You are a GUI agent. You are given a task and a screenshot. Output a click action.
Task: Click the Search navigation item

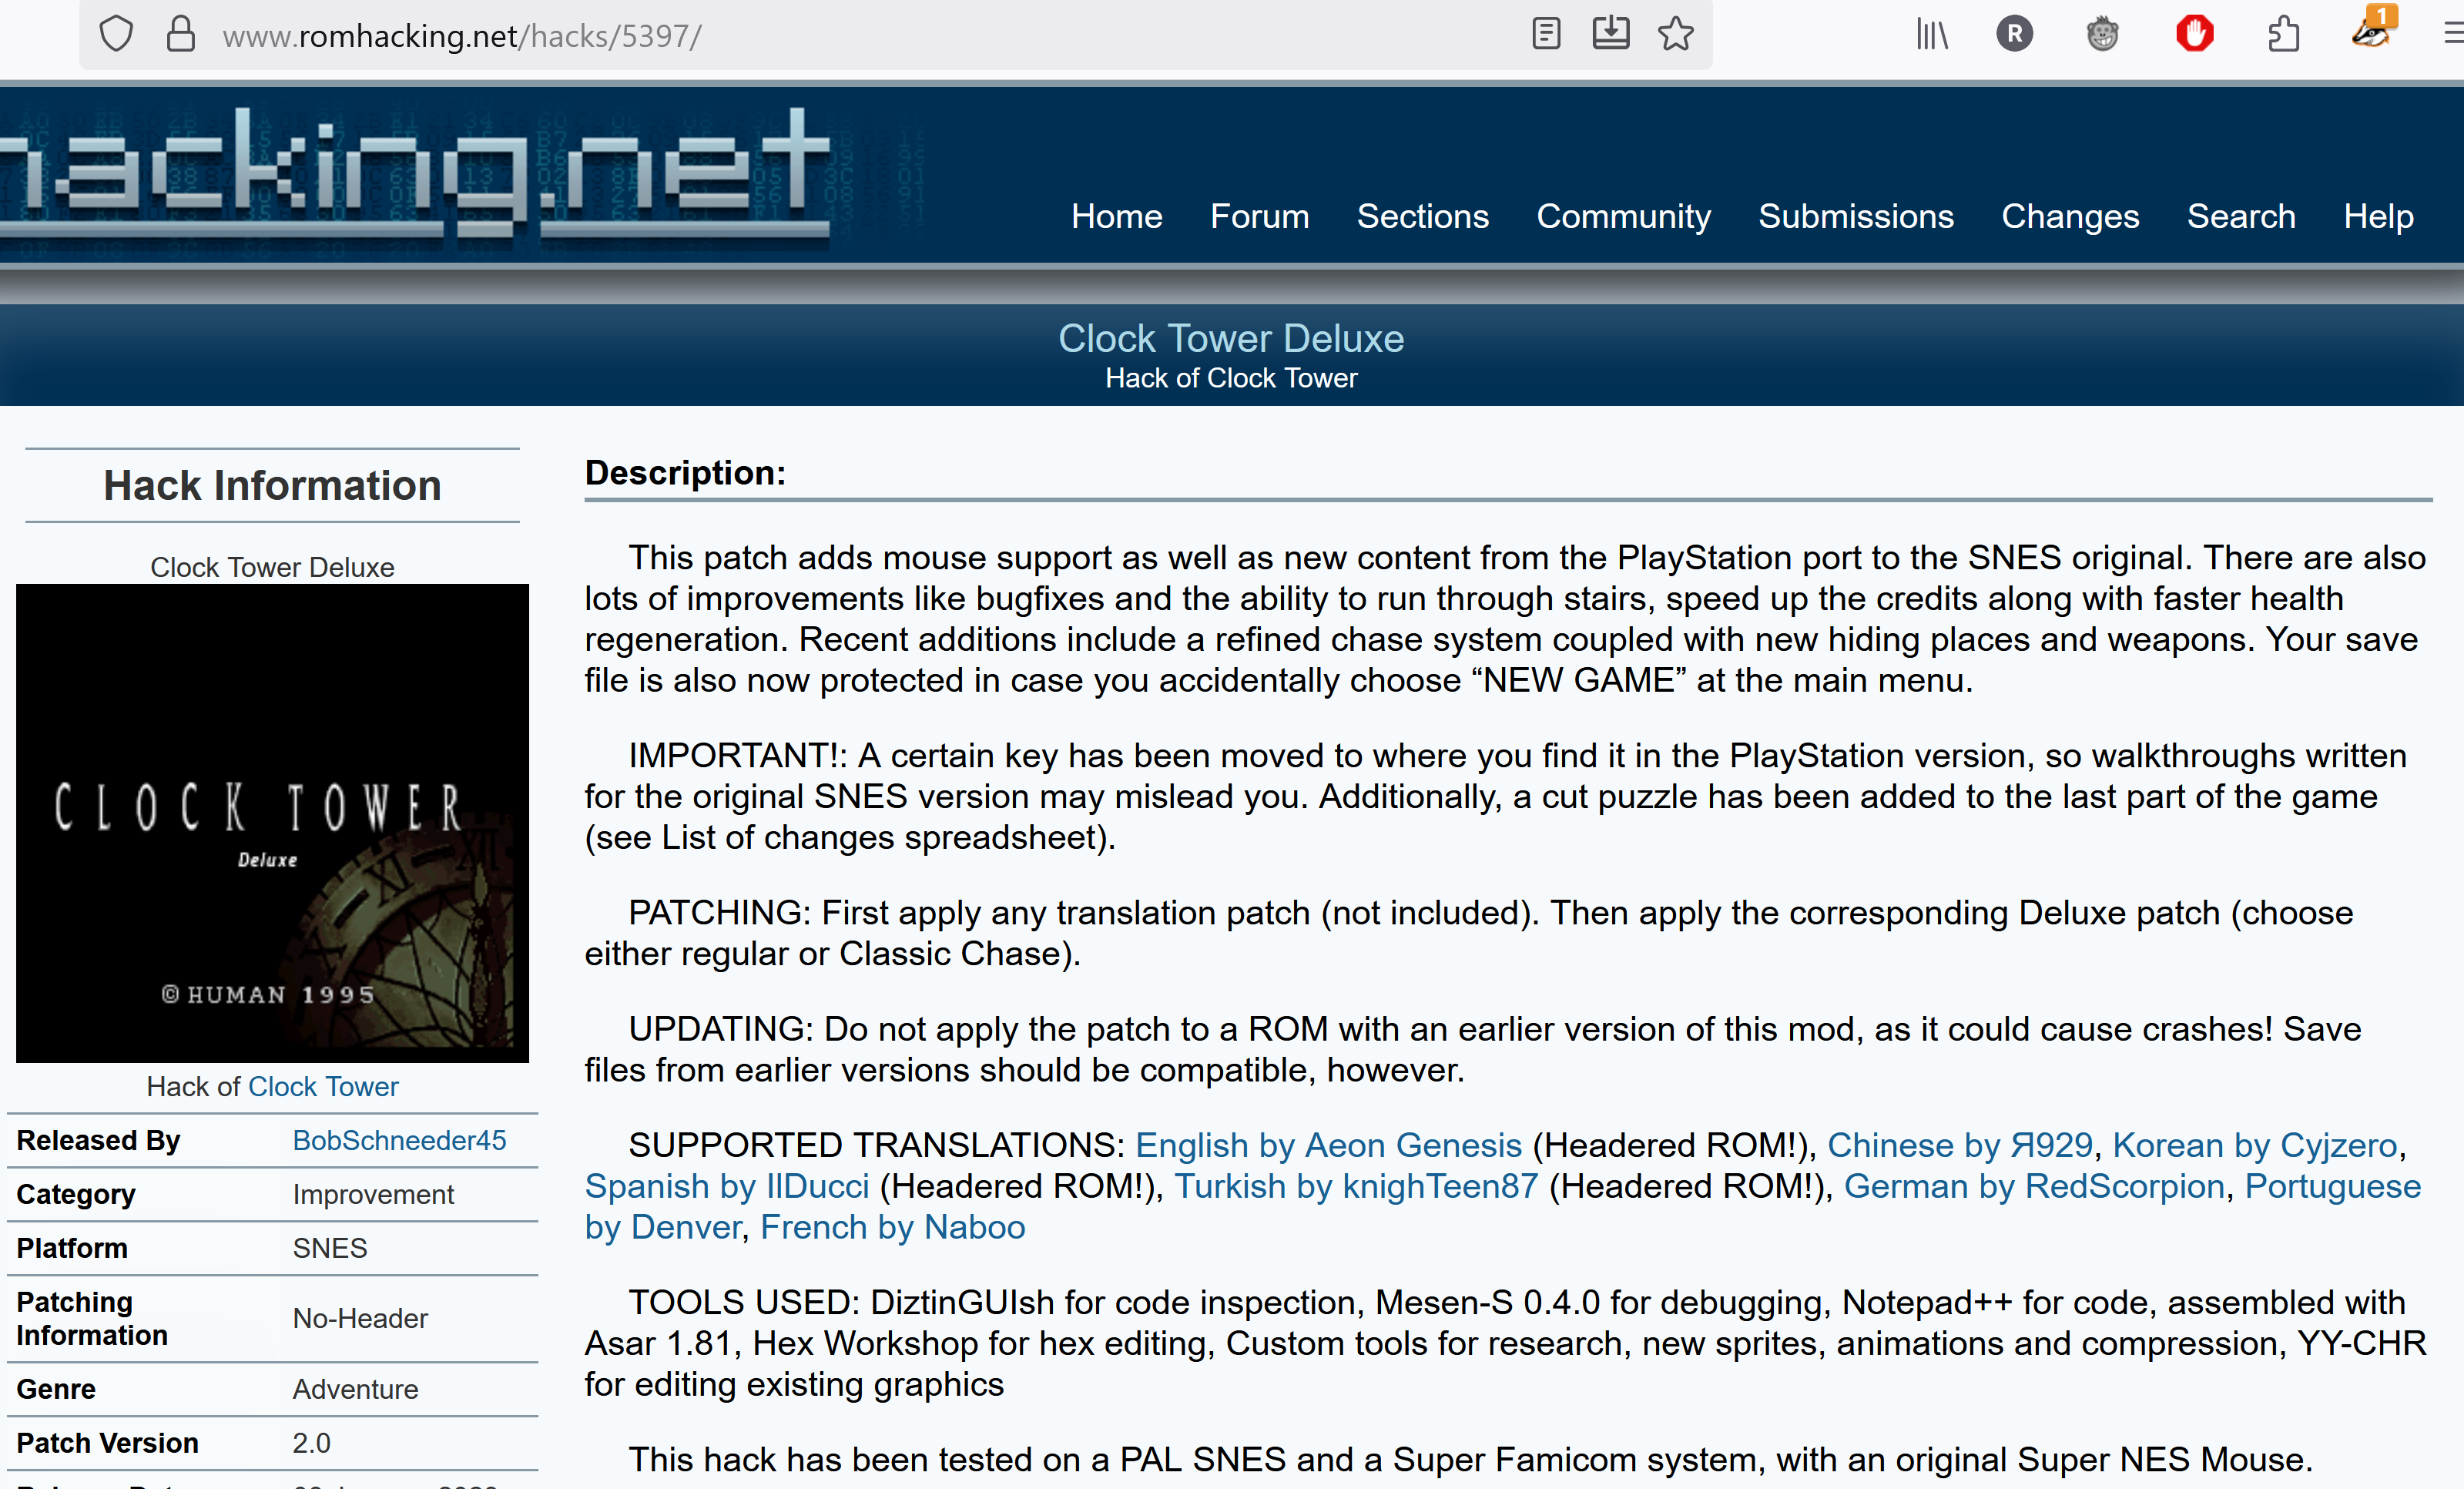pyautogui.click(x=2240, y=216)
